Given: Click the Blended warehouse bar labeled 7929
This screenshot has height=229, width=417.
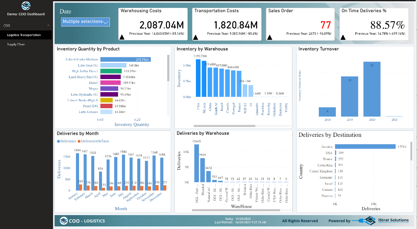Looking at the screenshot, I should [203, 170].
